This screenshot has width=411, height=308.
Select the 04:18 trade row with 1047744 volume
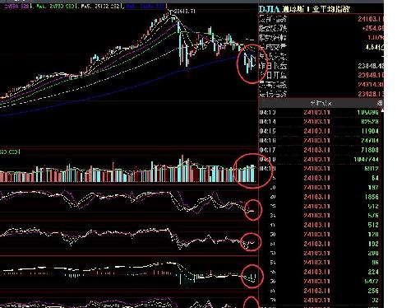(319, 159)
